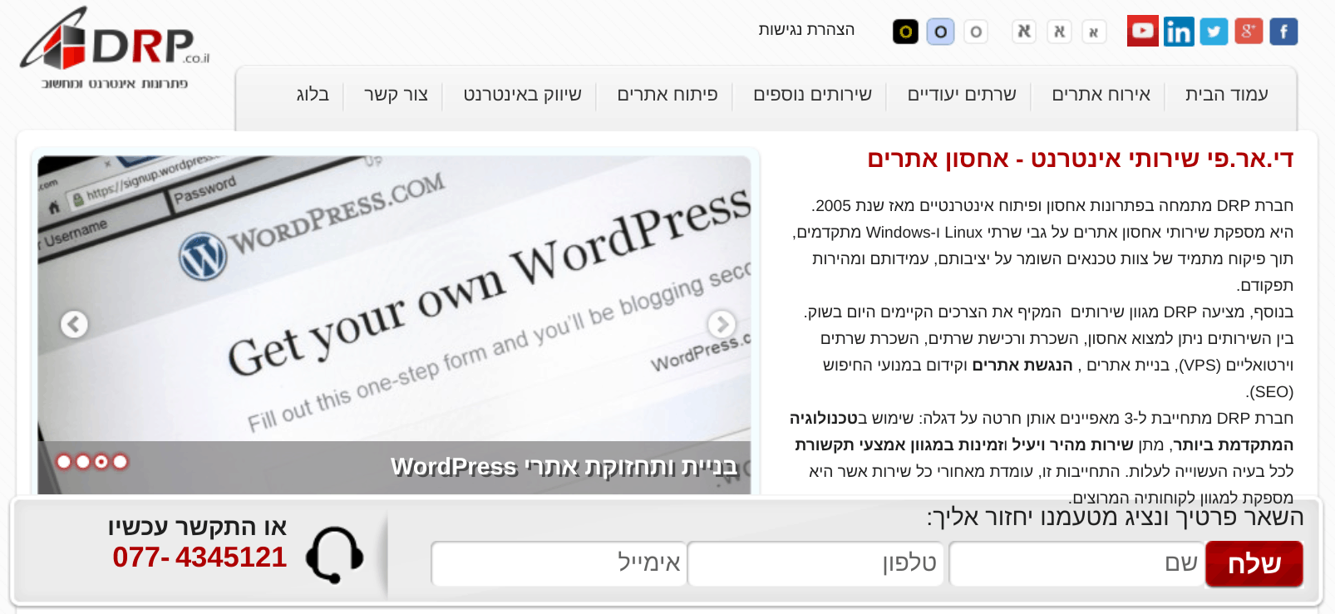Image resolution: width=1335 pixels, height=614 pixels.
Task: Open the Google Plus social icon
Action: pyautogui.click(x=1249, y=32)
